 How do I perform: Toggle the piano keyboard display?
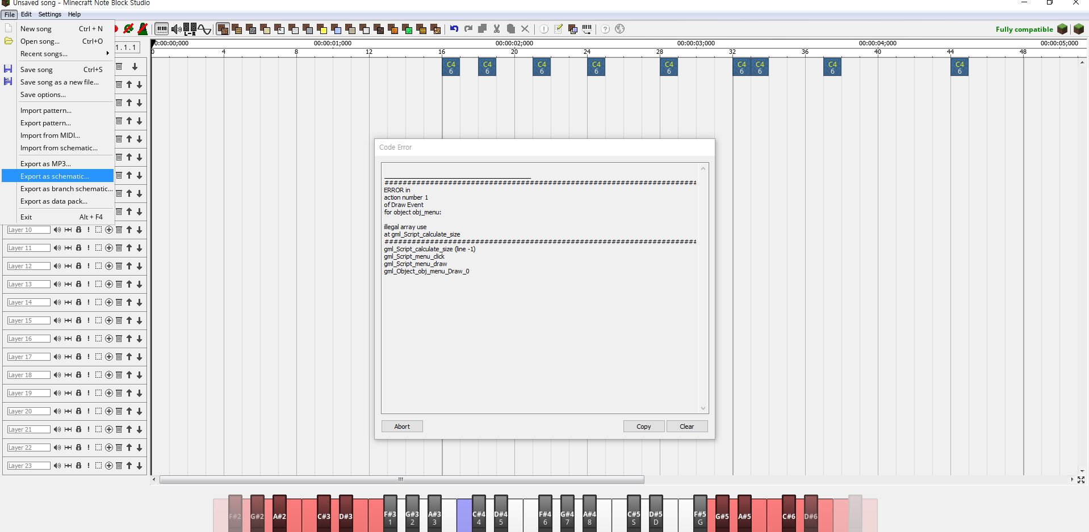coord(162,28)
